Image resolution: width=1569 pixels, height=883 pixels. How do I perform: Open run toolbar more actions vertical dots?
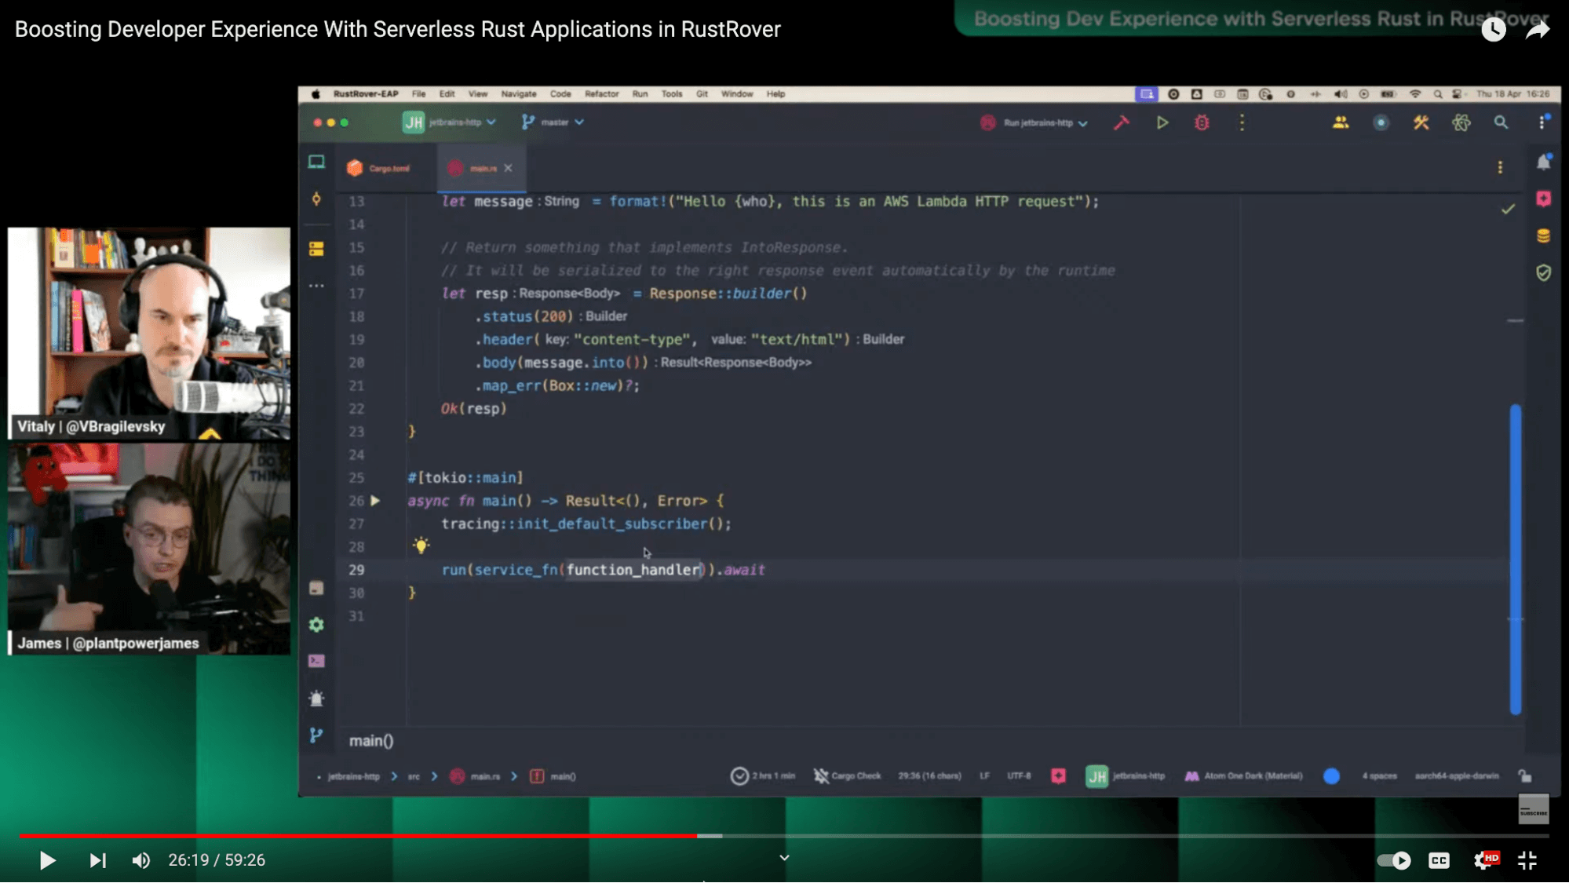click(1242, 122)
